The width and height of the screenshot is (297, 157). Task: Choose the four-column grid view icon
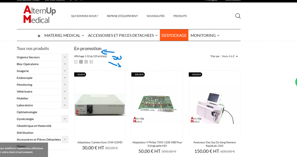point(86,62)
